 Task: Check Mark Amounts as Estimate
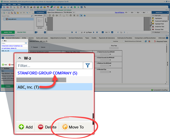tap(123, 41)
